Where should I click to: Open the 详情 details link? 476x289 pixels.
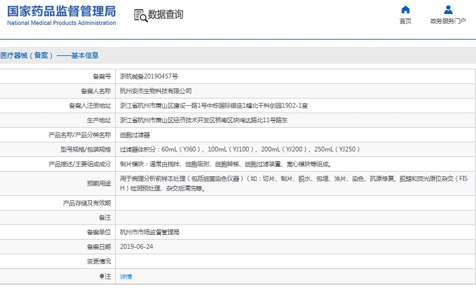(126, 276)
